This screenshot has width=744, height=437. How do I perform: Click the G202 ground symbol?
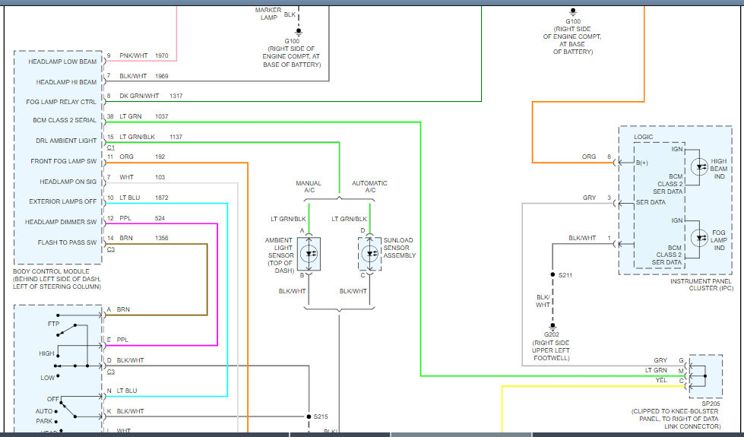pyautogui.click(x=552, y=327)
